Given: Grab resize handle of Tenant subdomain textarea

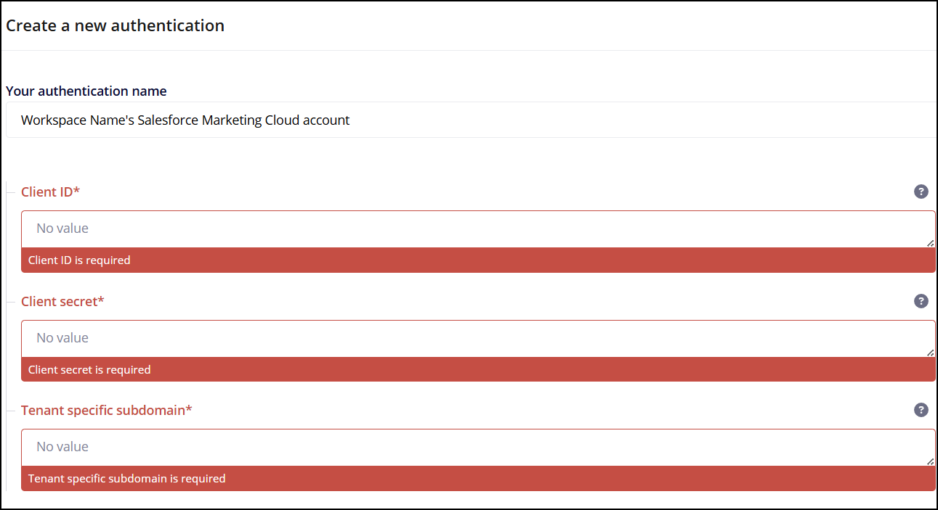Looking at the screenshot, I should (931, 461).
